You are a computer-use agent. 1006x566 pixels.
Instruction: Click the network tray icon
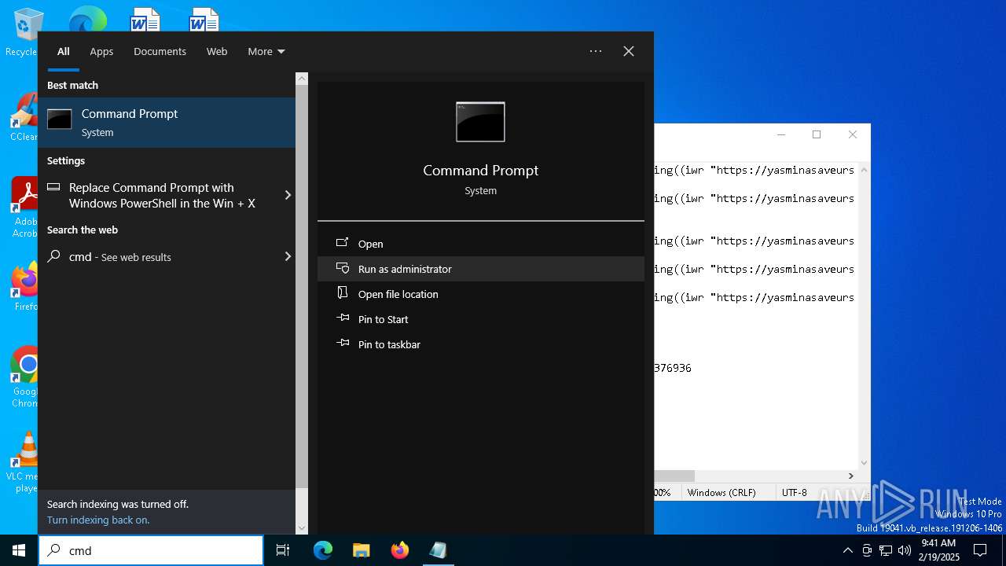pyautogui.click(x=886, y=550)
